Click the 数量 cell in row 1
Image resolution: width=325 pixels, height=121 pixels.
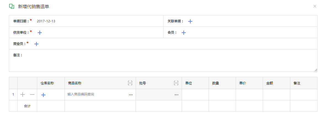coord(222,95)
